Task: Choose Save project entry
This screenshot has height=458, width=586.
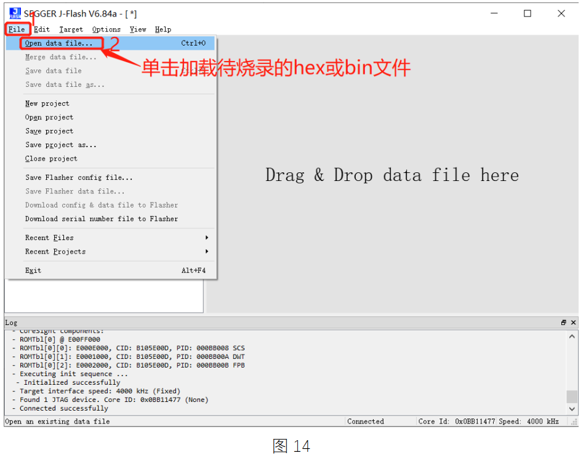Action: 110,131
